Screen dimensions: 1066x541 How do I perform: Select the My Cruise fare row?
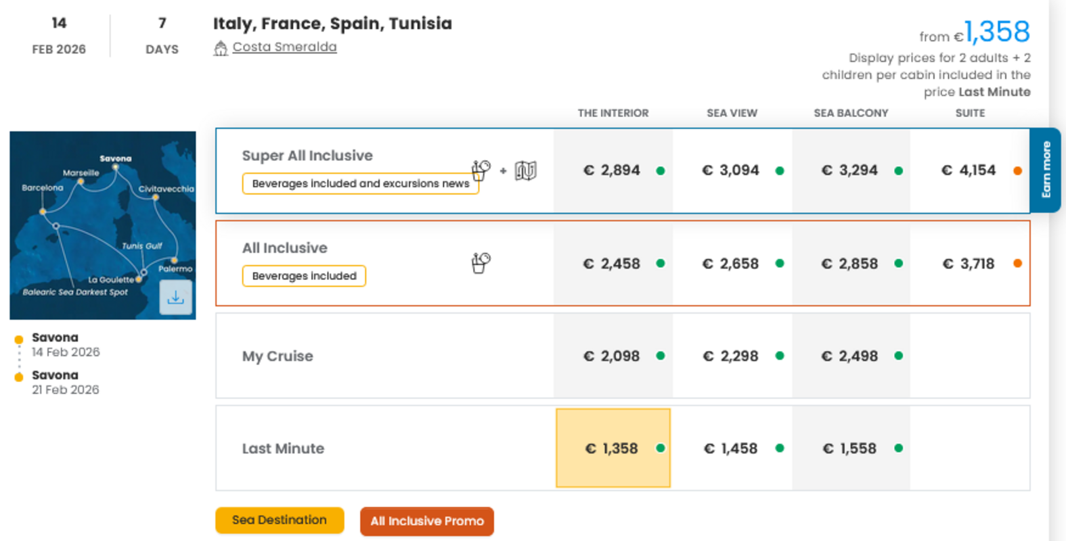coord(277,356)
